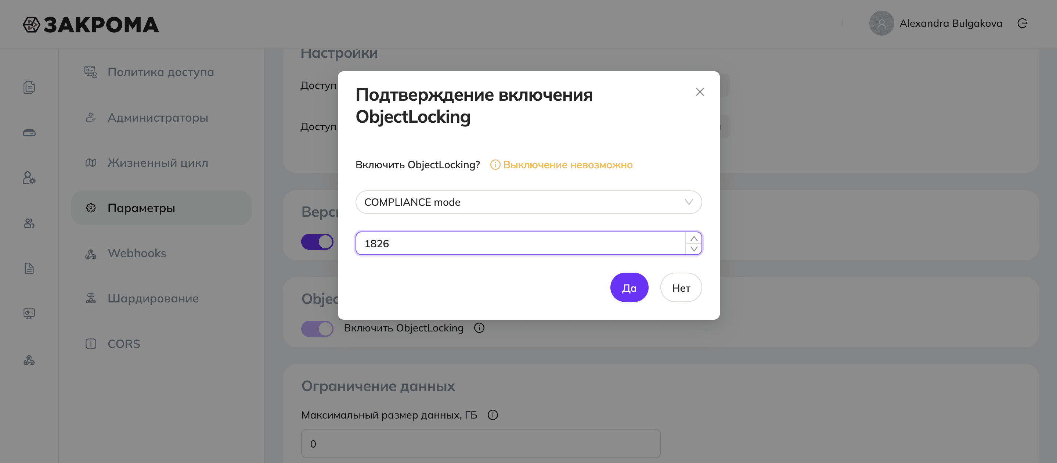The height and width of the screenshot is (463, 1057).
Task: Toggle the versioning switch
Action: point(317,242)
